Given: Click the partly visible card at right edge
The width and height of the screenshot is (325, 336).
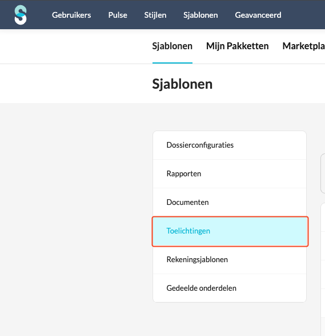Looking at the screenshot, I should point(323,173).
